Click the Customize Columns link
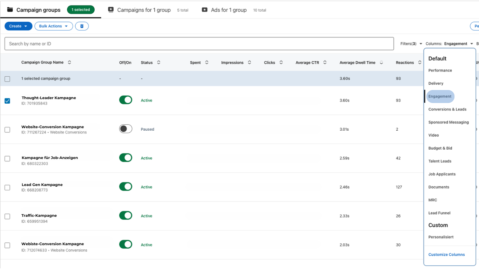479x269 pixels. coord(446,255)
